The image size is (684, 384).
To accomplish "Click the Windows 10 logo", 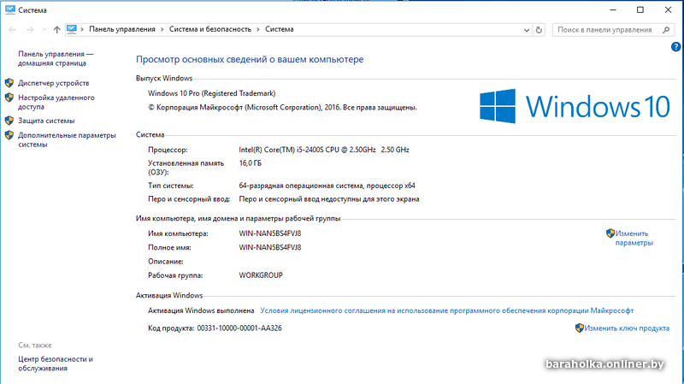I will pyautogui.click(x=575, y=106).
